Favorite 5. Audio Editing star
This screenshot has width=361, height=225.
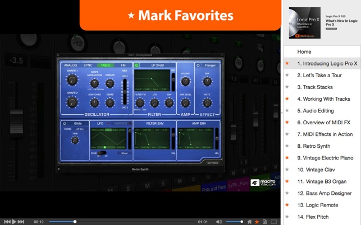(x=287, y=110)
